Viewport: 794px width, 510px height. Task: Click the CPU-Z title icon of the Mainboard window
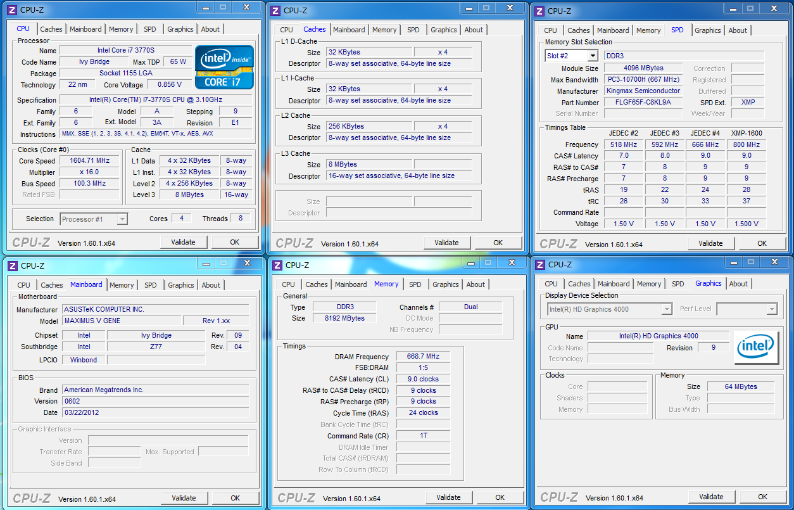click(x=11, y=266)
